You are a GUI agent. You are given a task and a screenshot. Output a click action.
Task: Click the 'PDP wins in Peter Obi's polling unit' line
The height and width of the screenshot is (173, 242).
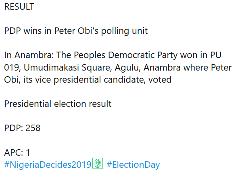(x=76, y=31)
